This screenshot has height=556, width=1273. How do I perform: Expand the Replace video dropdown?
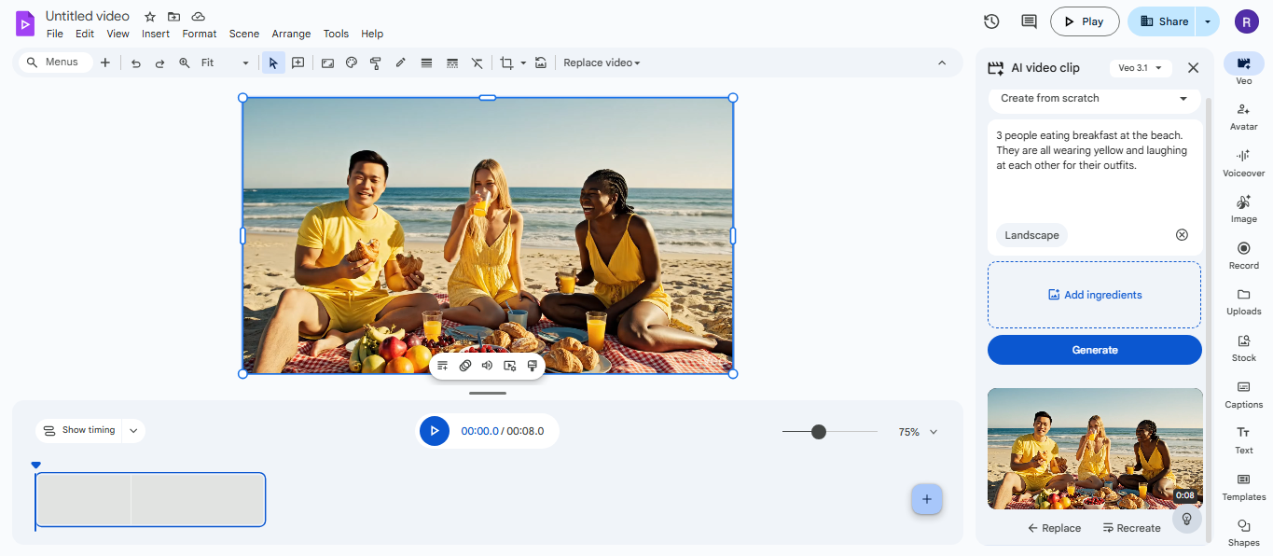tap(602, 63)
